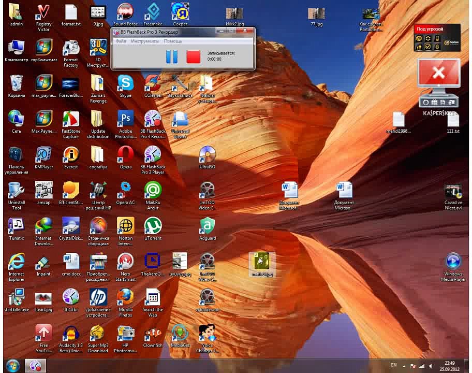Select the Sound Forge desktop shortcut

(x=126, y=15)
